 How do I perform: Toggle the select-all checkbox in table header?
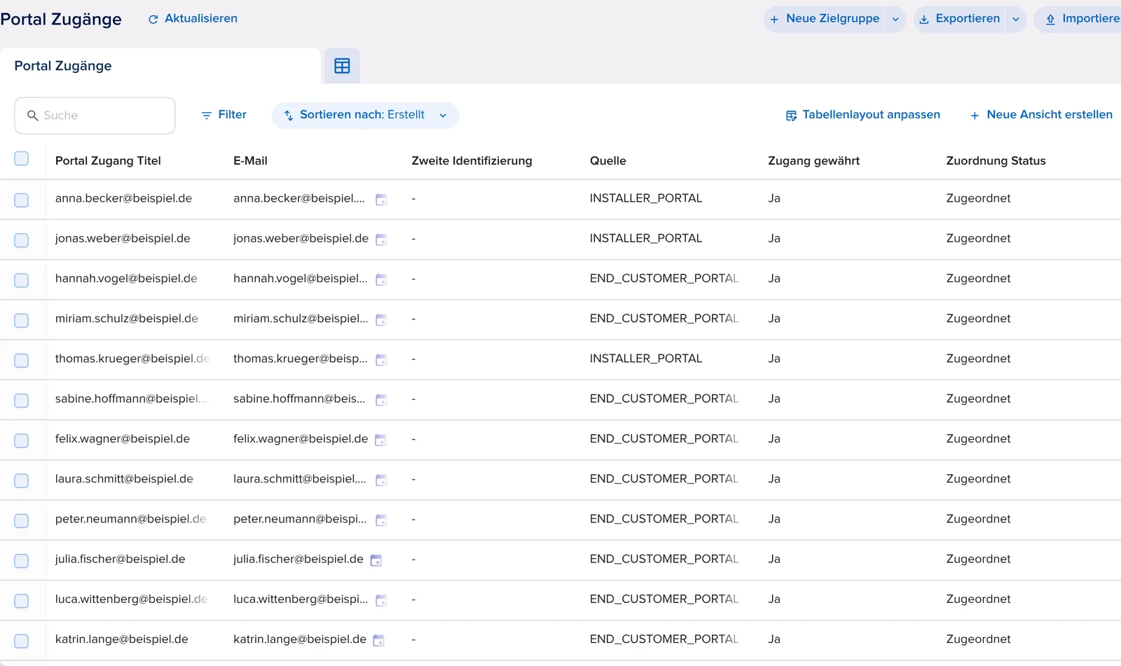(22, 158)
